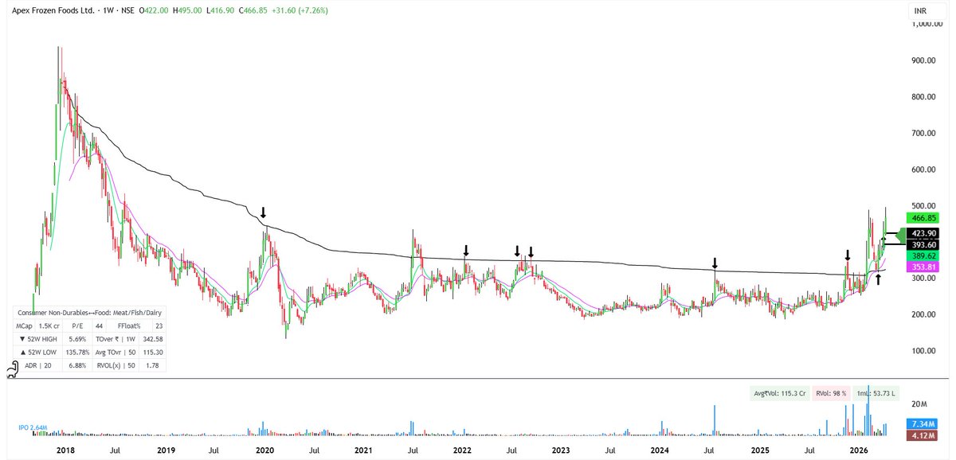Click the P/E cell in stats table
This screenshot has height=460, width=956.
pyautogui.click(x=77, y=326)
